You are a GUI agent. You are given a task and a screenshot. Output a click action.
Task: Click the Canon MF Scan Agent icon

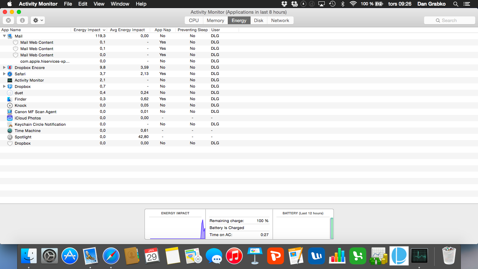10,112
